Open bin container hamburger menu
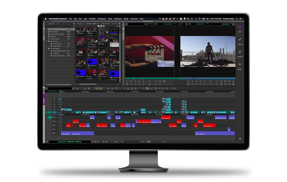This screenshot has height=182, width=287. pyautogui.click(x=74, y=24)
